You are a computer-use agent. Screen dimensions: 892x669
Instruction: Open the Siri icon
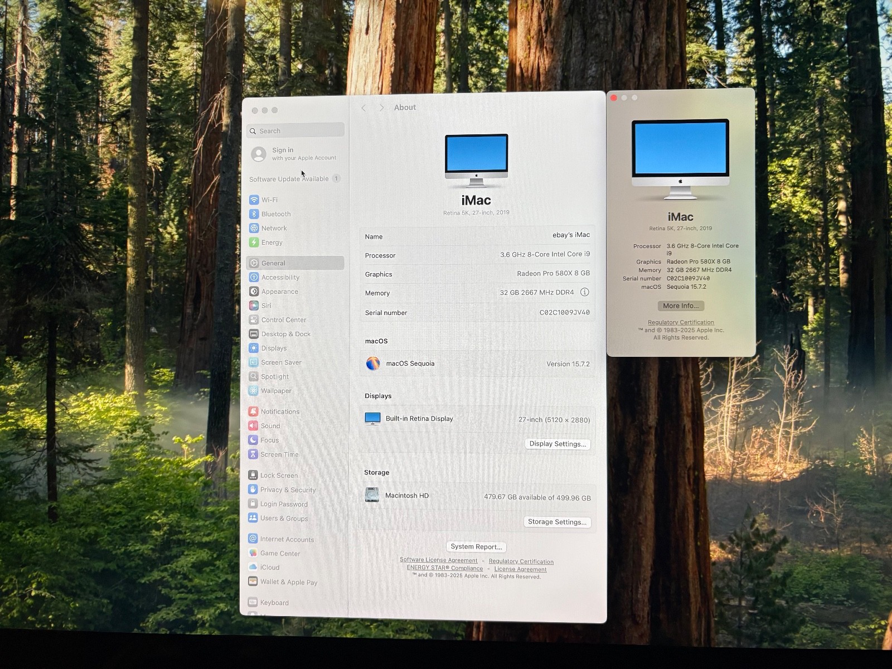[x=254, y=306]
